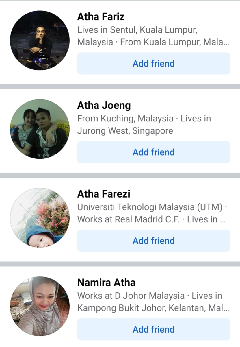This screenshot has height=347, width=240.
Task: Open Atha Joeng's profile picture
Action: [x=40, y=129]
